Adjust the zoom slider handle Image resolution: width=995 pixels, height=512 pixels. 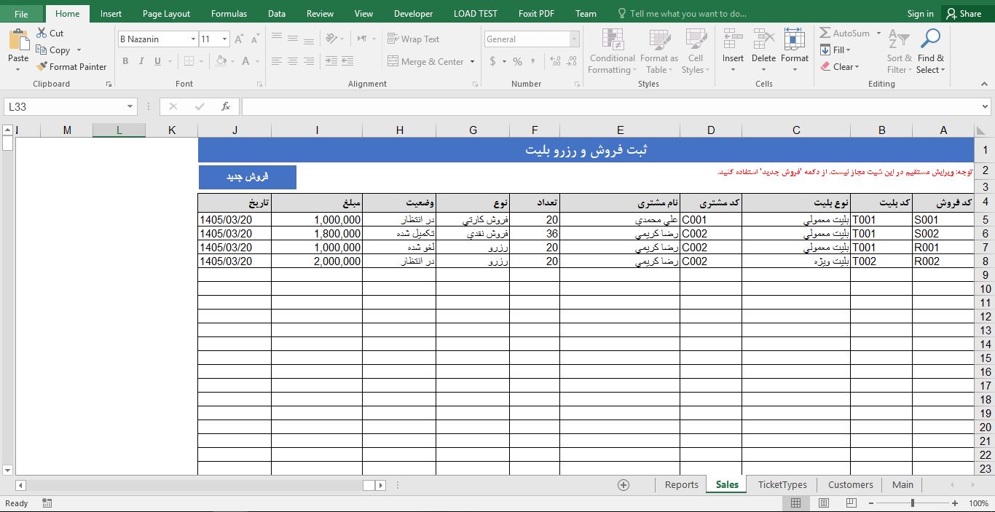[913, 503]
